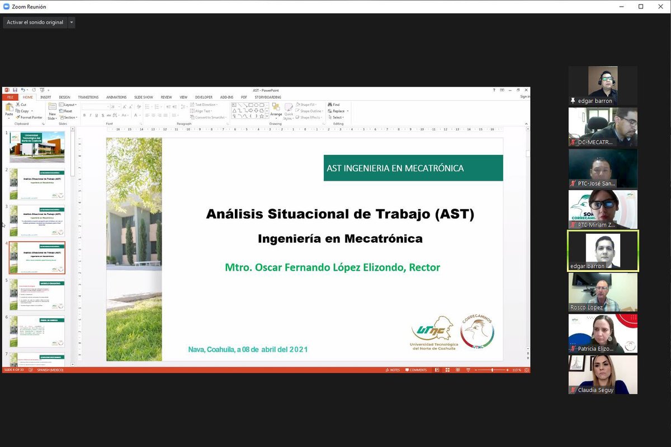Click the zoom out minus icon

476,370
